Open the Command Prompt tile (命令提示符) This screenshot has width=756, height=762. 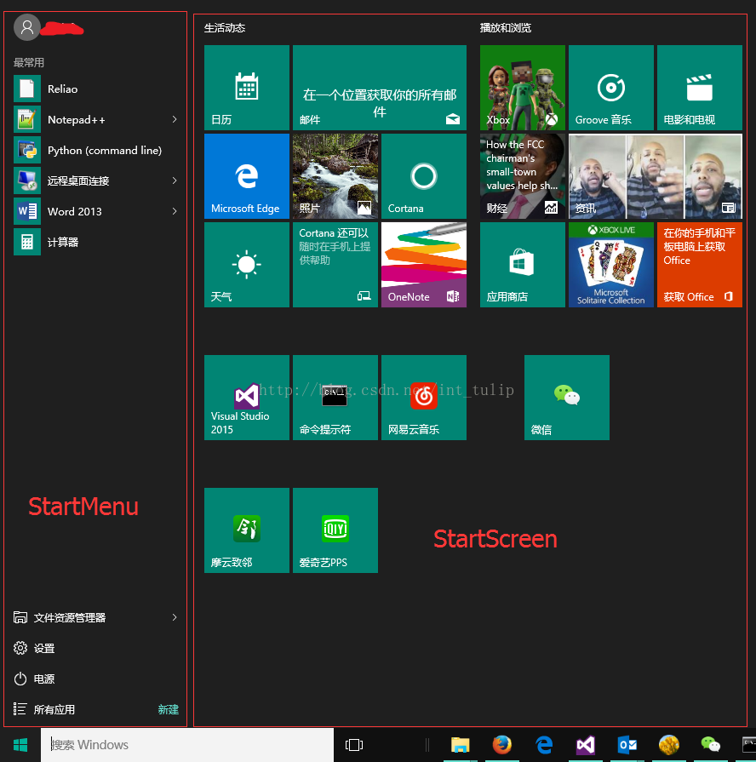point(335,398)
